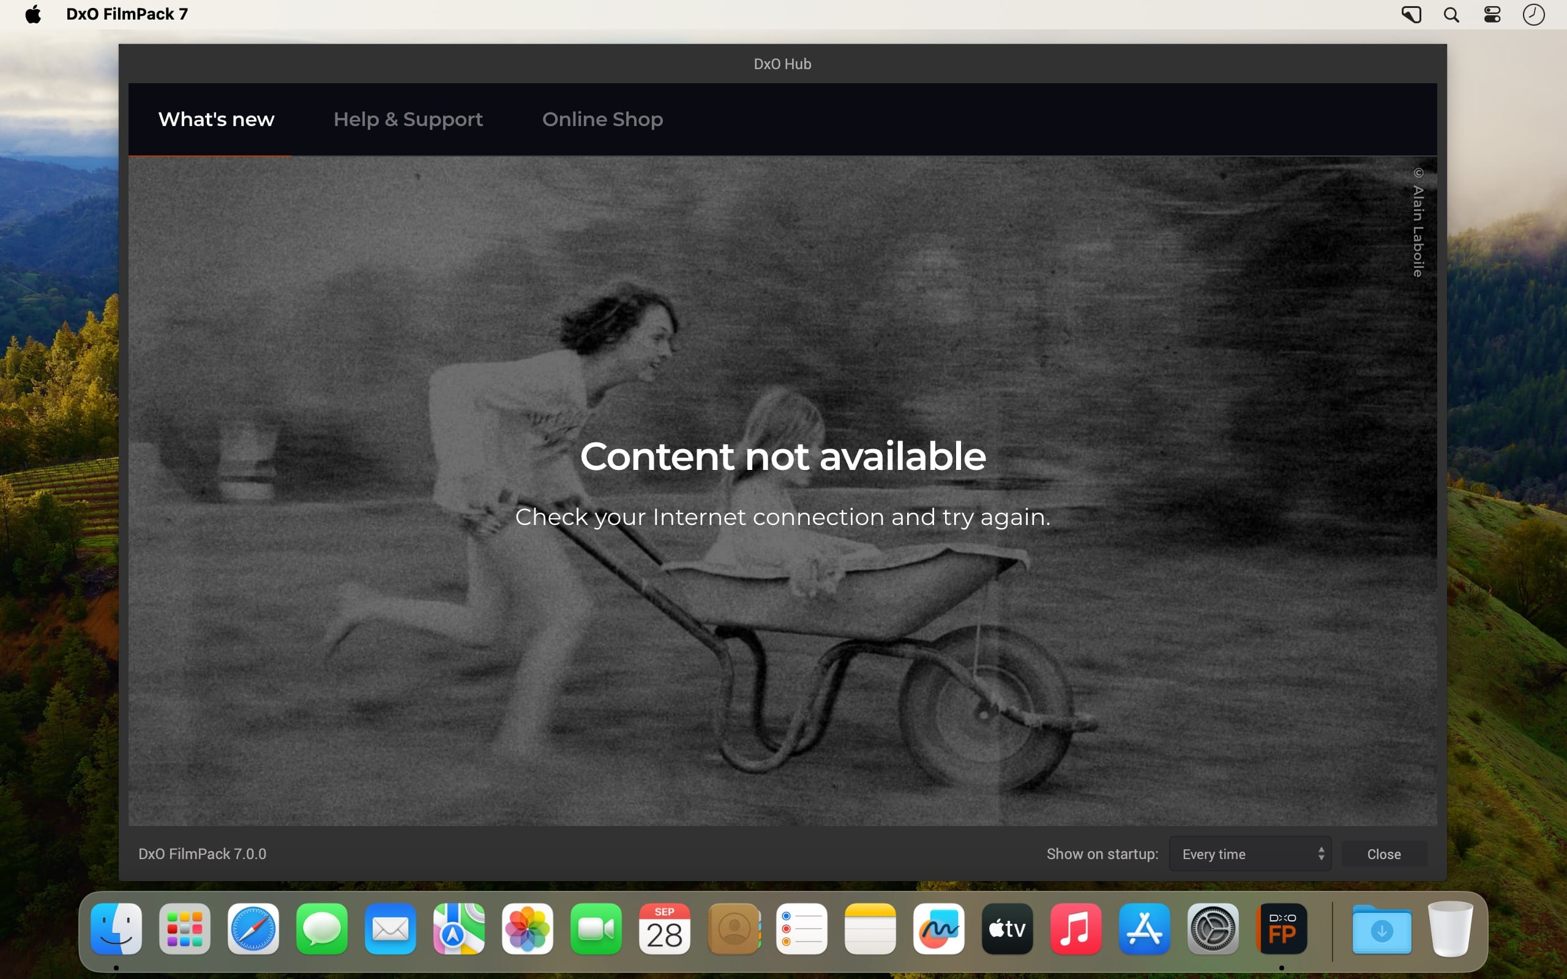1567x979 pixels.
Task: Switch to the Help & Support tab
Action: [408, 119]
